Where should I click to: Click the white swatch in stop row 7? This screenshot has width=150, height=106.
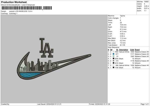113,65
